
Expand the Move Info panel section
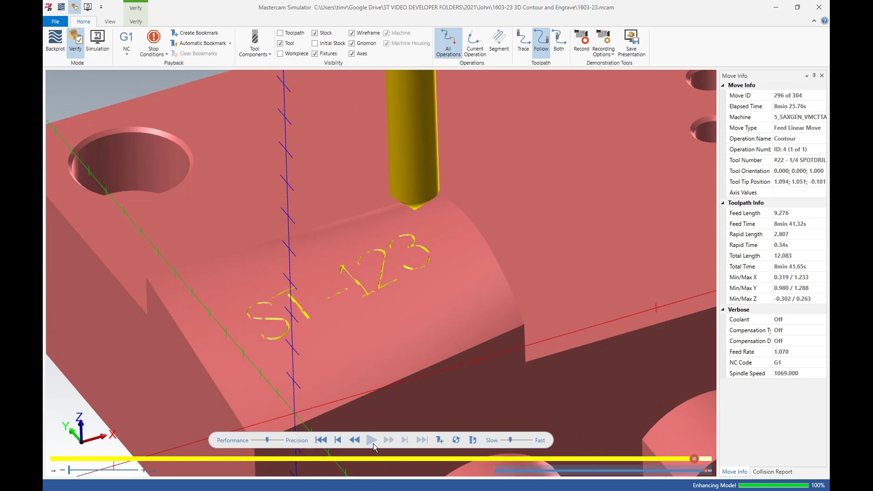pos(724,85)
